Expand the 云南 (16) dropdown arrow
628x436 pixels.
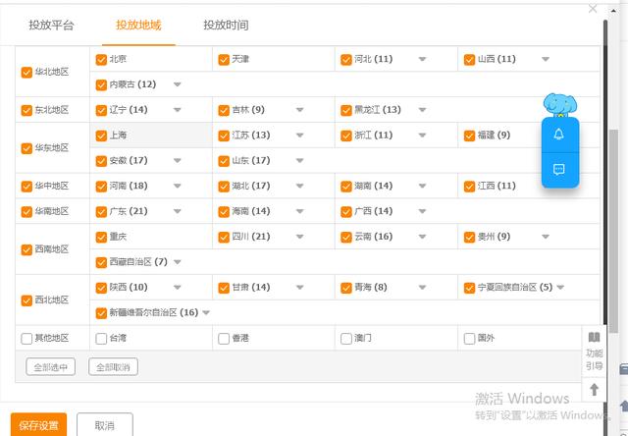point(422,237)
